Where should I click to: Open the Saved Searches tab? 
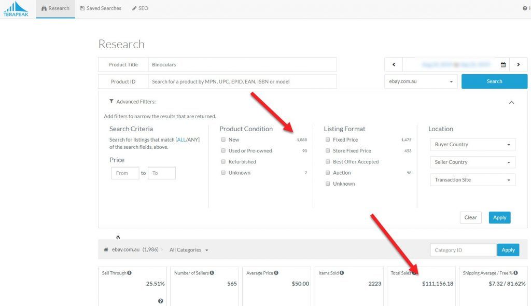tap(101, 8)
